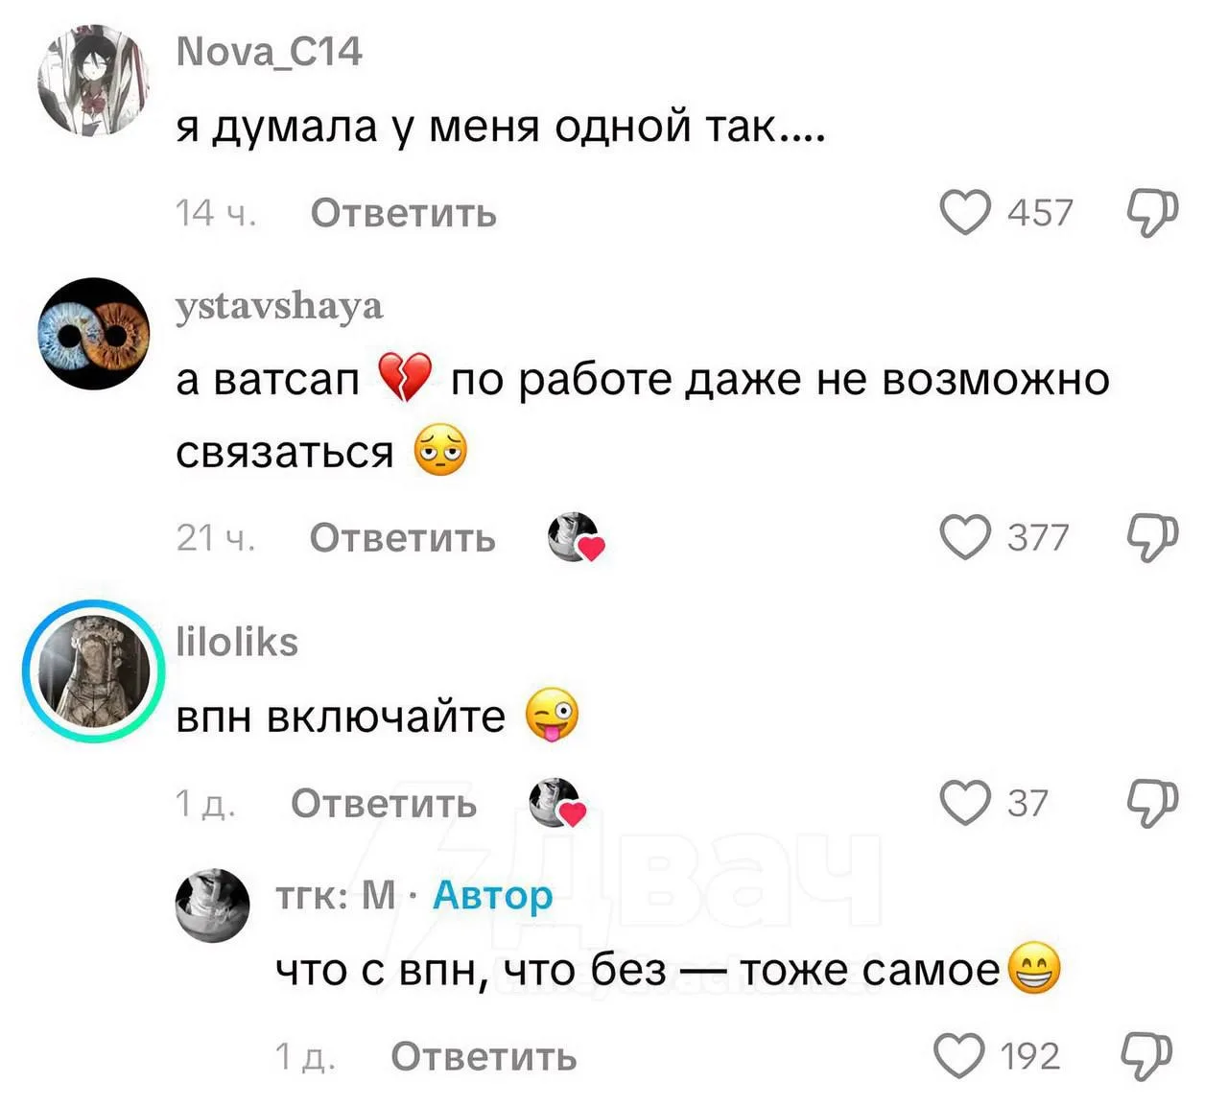Reply to the author's comment
The width and height of the screenshot is (1228, 1106).
point(484,1056)
